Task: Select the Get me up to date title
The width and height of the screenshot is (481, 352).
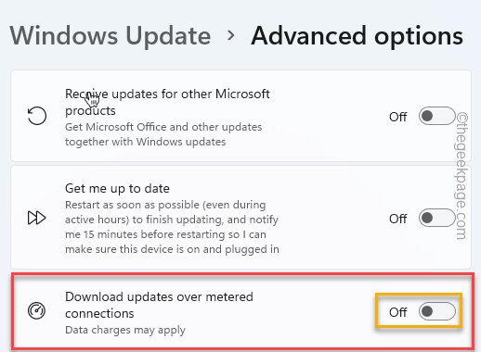Action: coord(117,189)
